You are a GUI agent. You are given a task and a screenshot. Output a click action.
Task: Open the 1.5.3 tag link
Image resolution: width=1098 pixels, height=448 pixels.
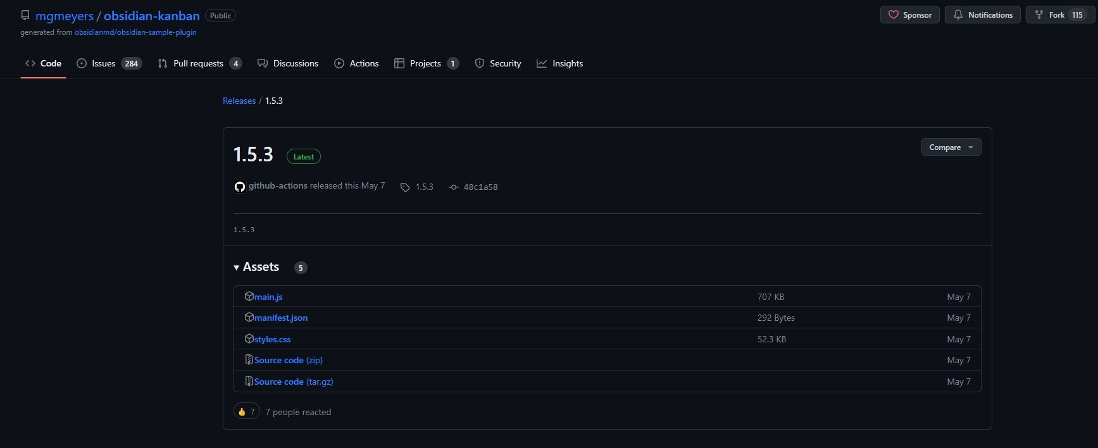[425, 187]
